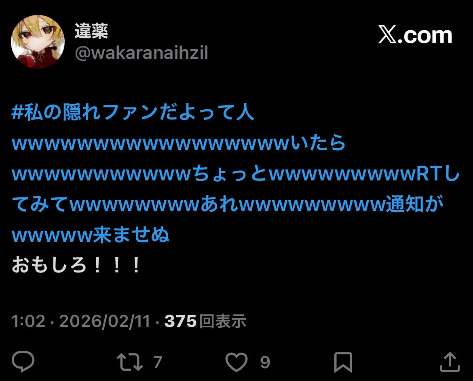Viewport: 473px width, 381px height.
Task: Click the hashtag text 通知が
Action: point(415,204)
